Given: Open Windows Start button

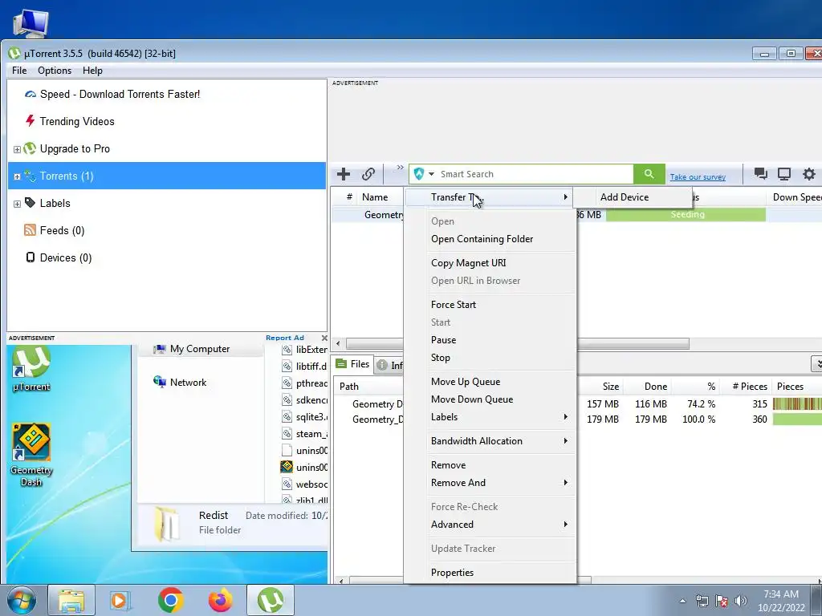Looking at the screenshot, I should 21,600.
